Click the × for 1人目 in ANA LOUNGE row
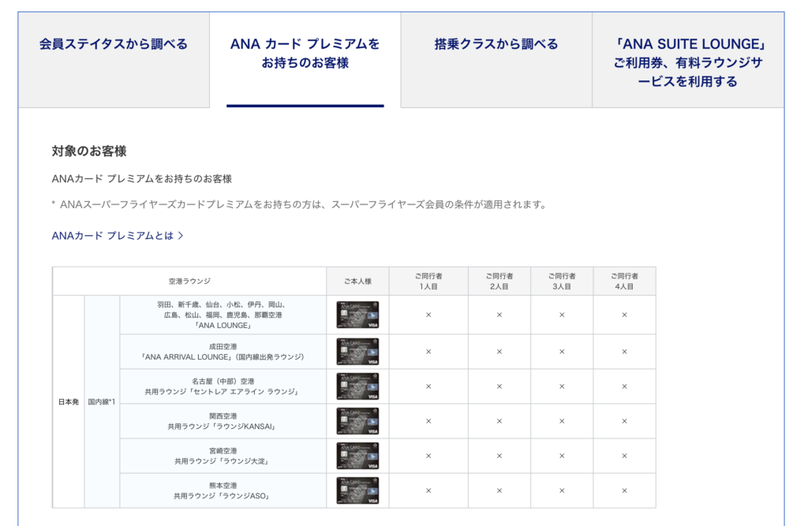 tap(428, 315)
